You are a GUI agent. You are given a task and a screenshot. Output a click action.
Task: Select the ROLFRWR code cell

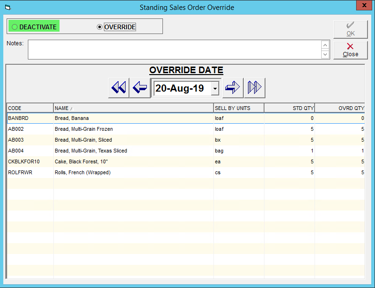click(30, 172)
